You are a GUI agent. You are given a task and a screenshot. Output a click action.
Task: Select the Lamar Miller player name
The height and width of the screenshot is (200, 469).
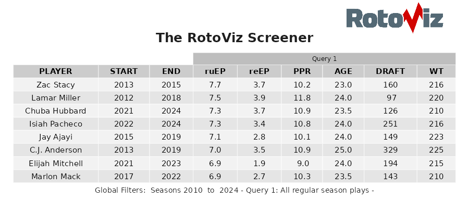[x=56, y=98]
